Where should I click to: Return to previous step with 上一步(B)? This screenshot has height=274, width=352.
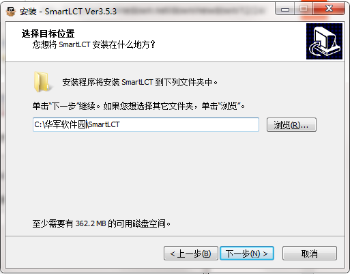coord(191,253)
